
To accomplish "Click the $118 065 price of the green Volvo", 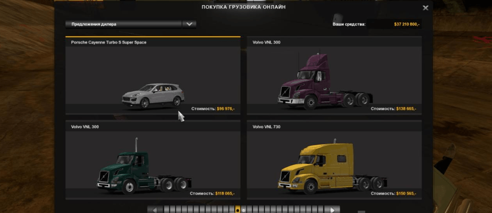I will coord(225,193).
